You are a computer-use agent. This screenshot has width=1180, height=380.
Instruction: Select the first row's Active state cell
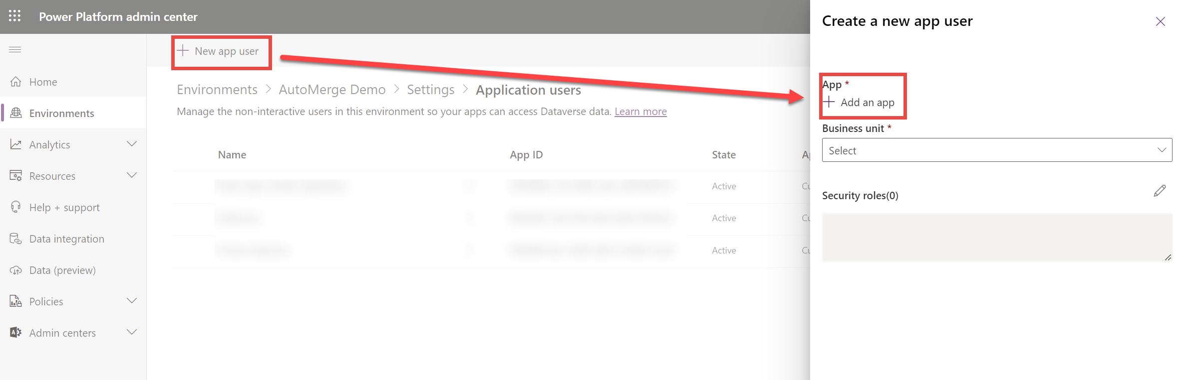724,186
